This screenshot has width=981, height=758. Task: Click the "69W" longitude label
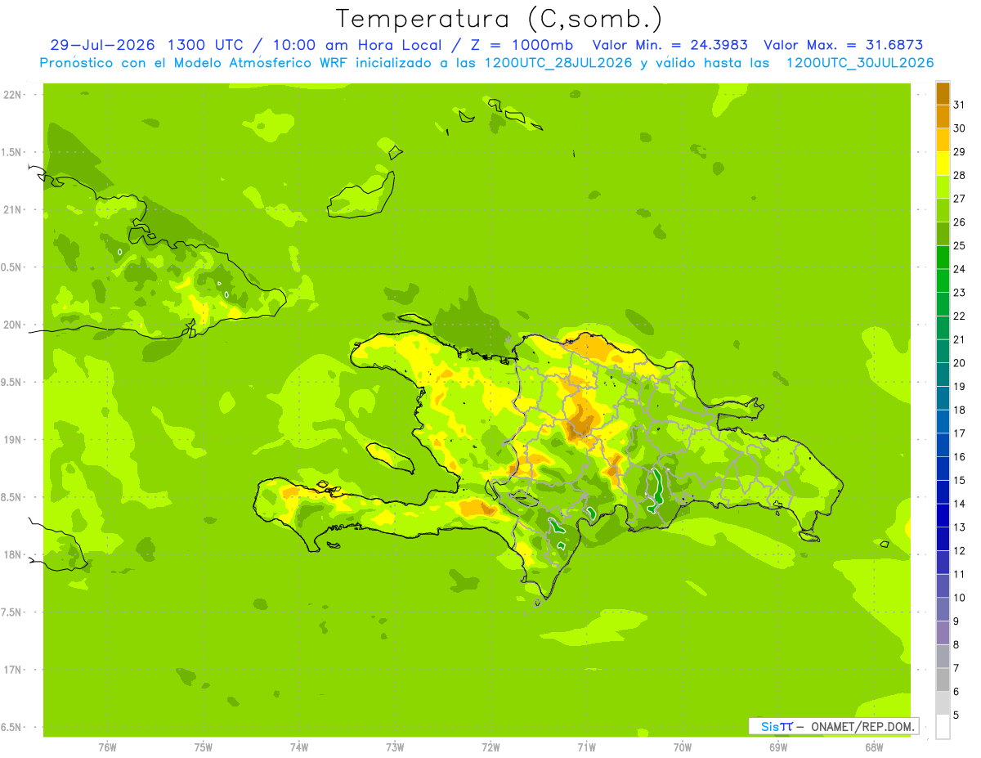778,747
